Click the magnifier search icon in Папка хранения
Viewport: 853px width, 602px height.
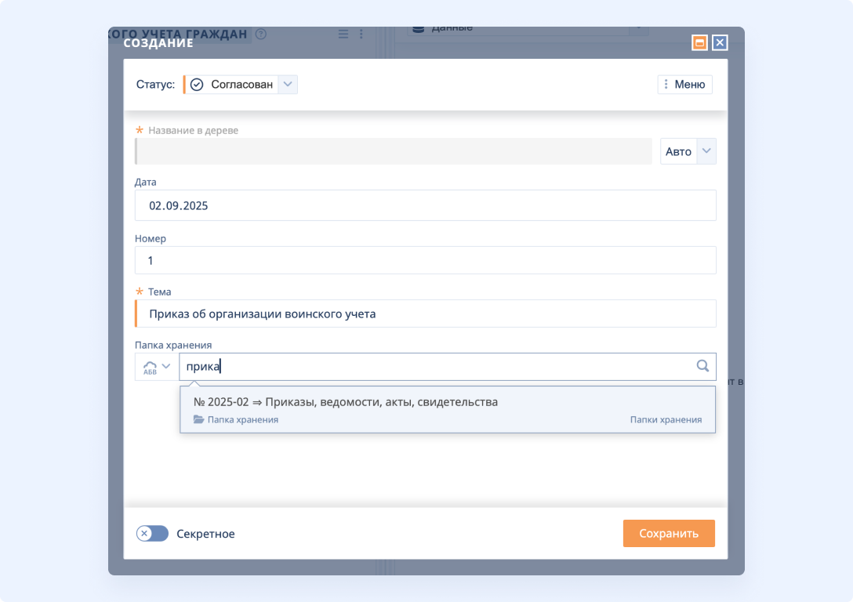point(702,366)
